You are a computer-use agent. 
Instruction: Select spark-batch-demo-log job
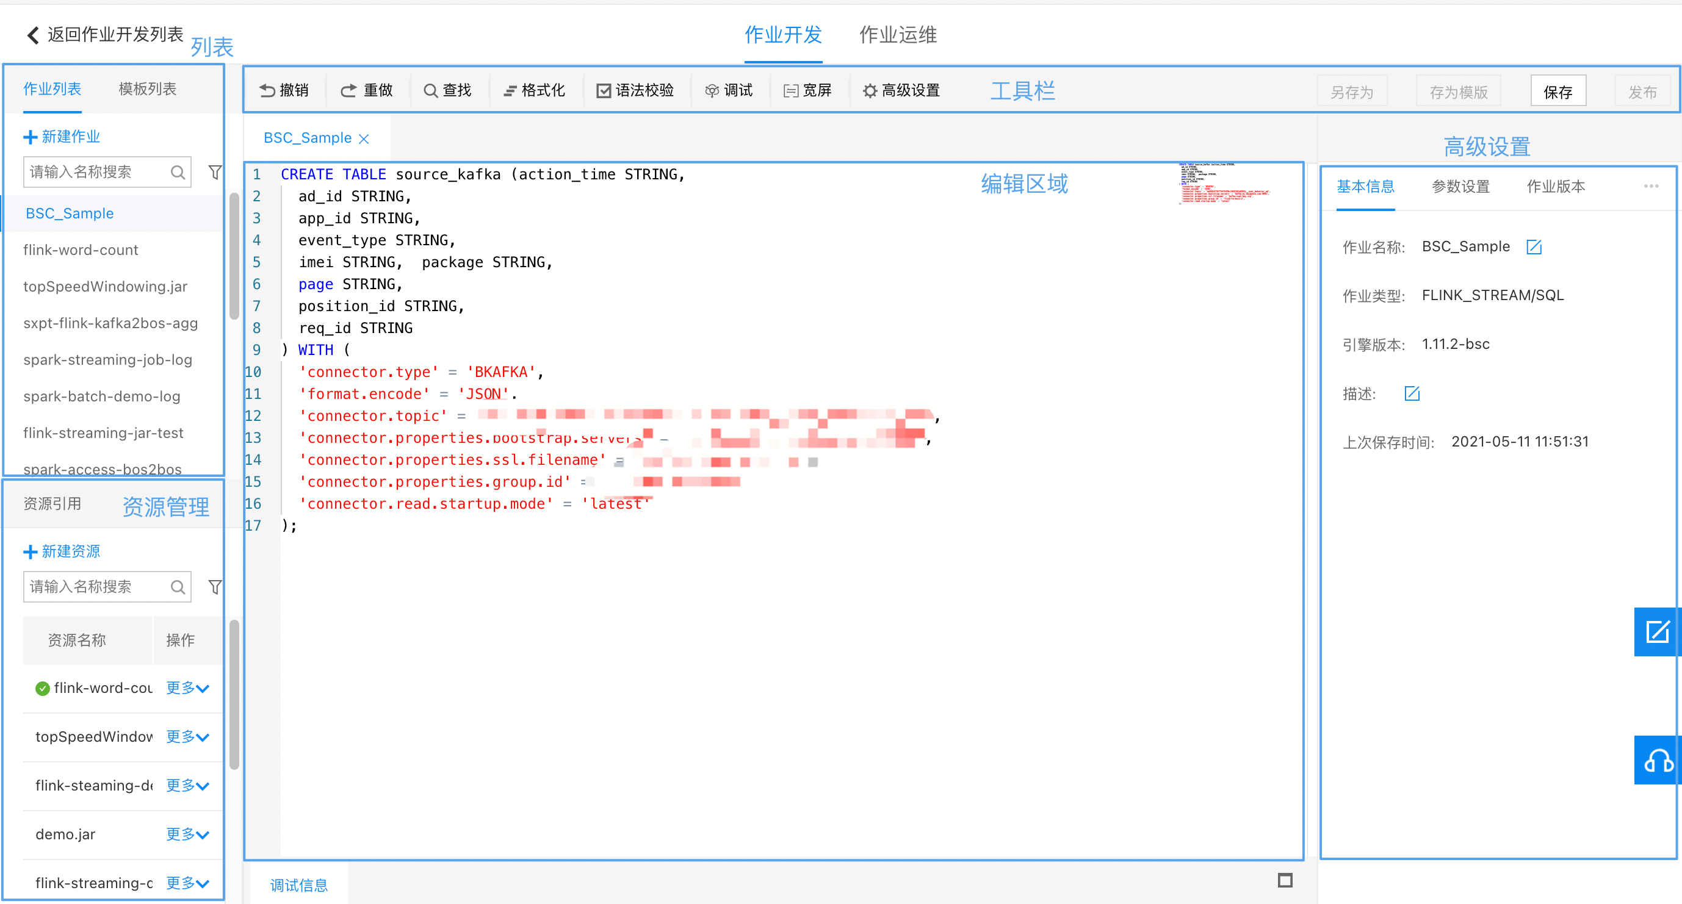click(x=101, y=396)
